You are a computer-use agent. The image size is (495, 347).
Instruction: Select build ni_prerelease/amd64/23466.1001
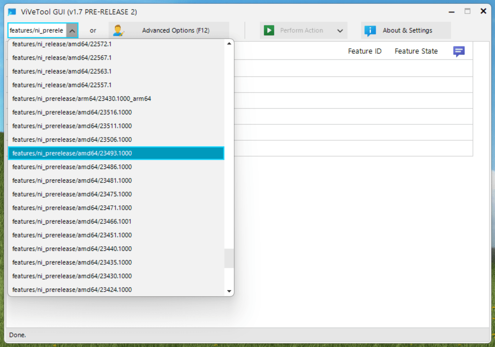[116, 221]
